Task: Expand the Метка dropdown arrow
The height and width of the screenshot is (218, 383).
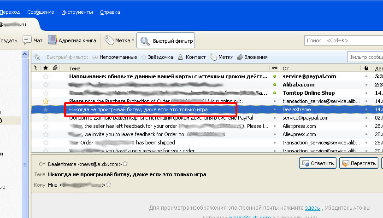Action: click(x=133, y=40)
